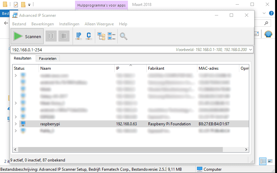Switch Explorer to details view icon
277x173 pixels.
coord(263,161)
